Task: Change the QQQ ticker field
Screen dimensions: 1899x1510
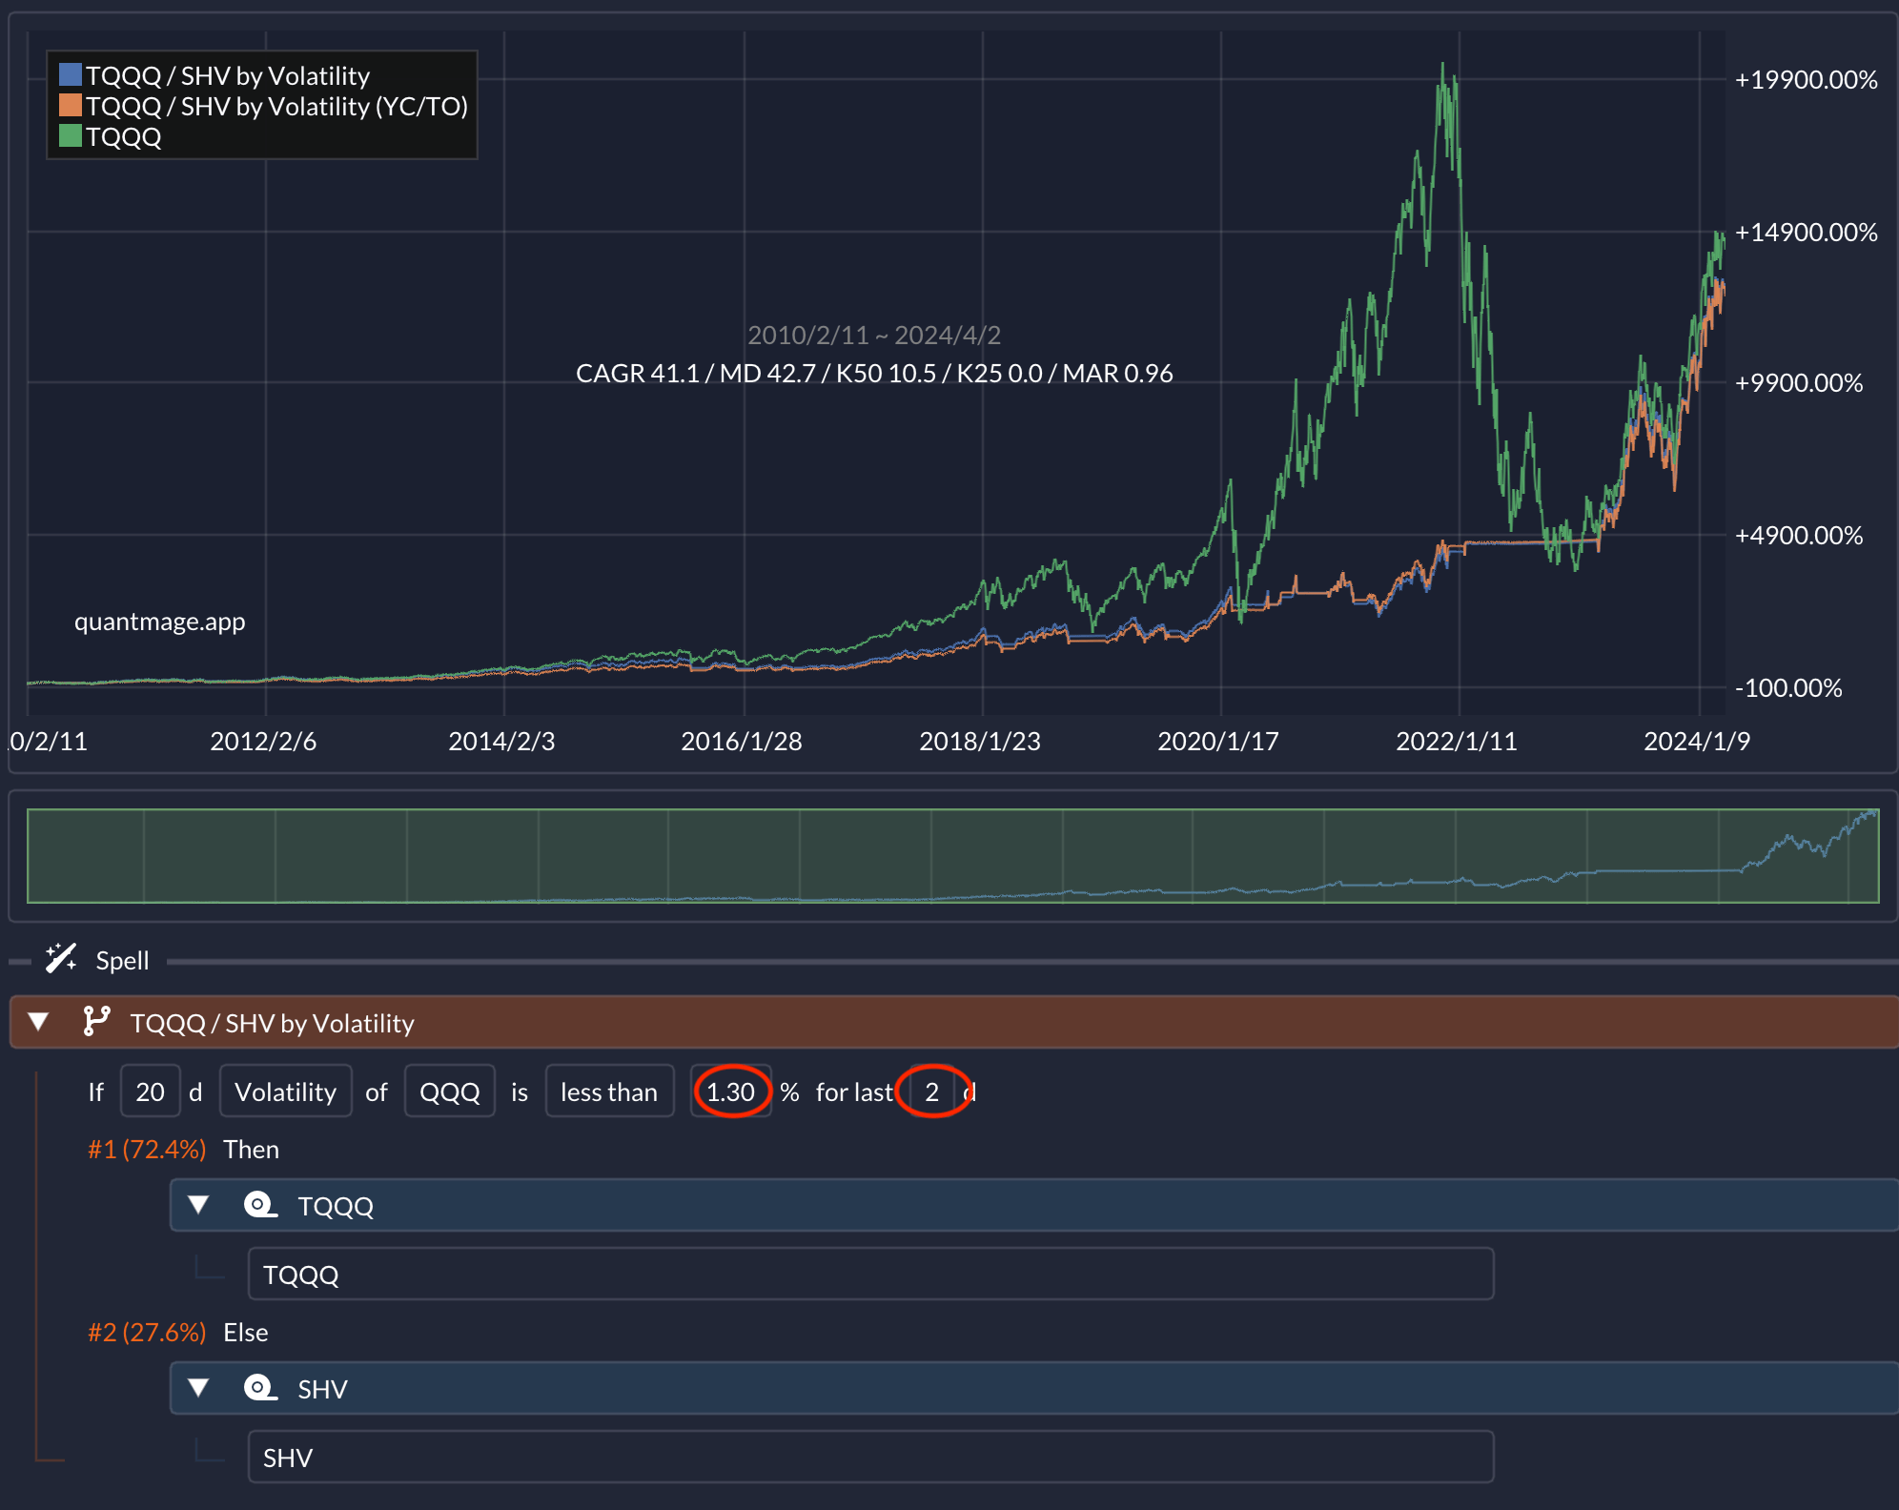Action: pos(449,1091)
